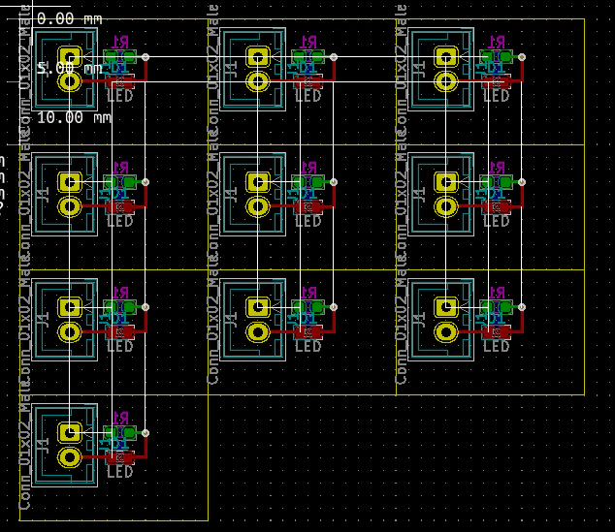615x532 pixels.
Task: Select via in second-row, first-column board
Action: pyautogui.click(x=146, y=182)
